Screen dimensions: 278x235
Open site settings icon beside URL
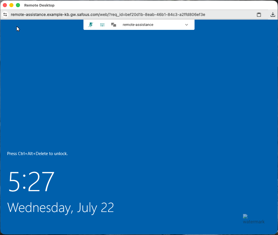pos(5,15)
